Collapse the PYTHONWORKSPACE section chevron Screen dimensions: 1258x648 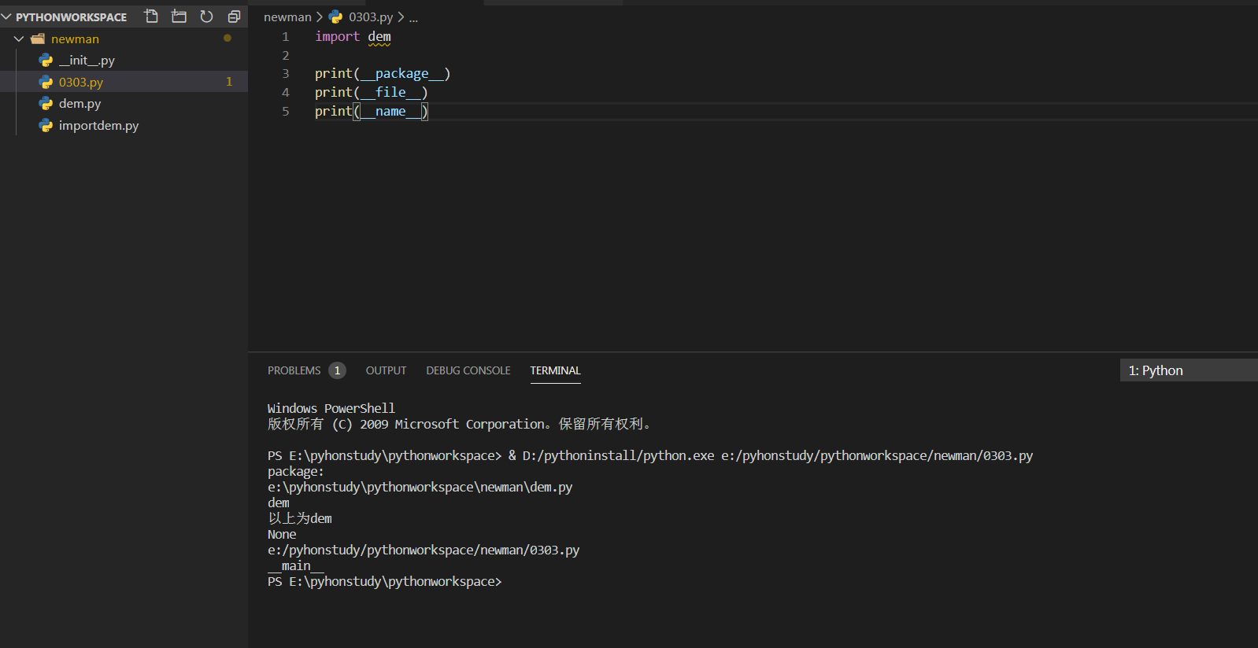(6, 17)
